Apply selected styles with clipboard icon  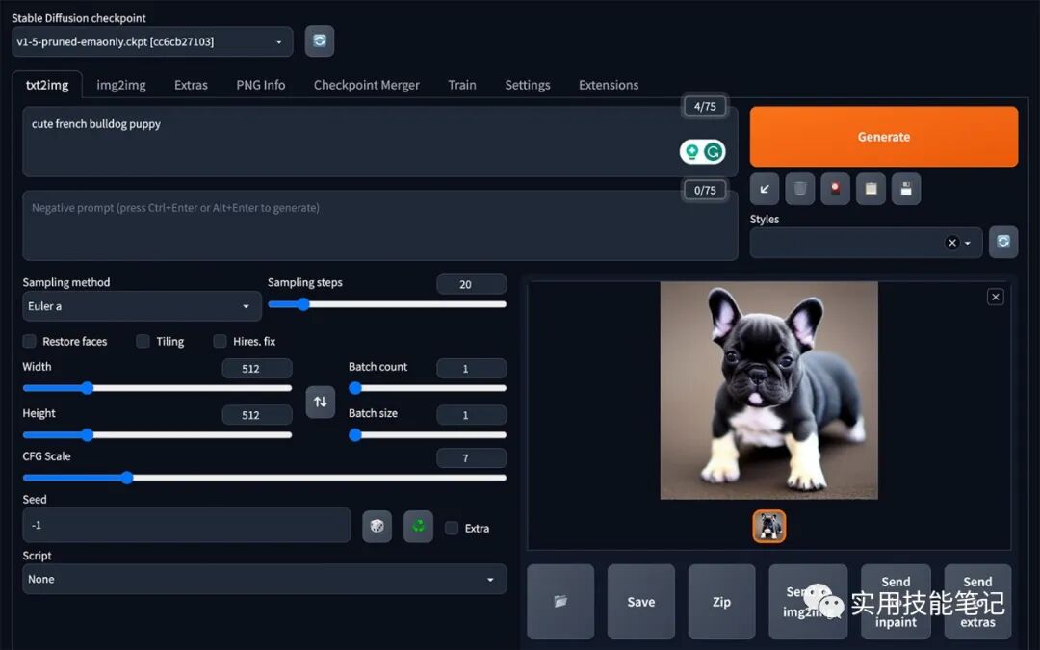click(871, 189)
